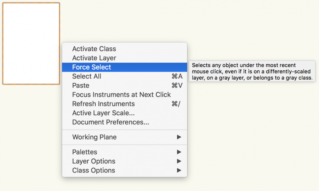Choose Activate Class from the context menu
This screenshot has width=319, height=191.
pos(94,49)
